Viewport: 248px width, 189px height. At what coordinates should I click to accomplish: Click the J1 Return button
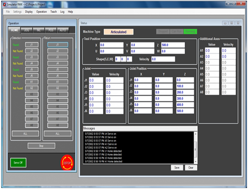tap(58, 45)
